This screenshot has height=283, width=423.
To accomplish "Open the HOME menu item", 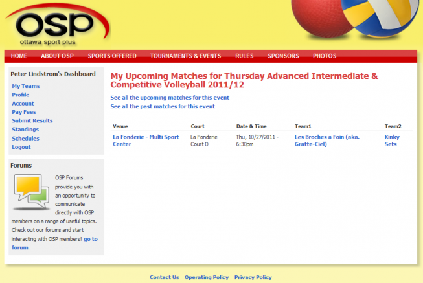I will [x=19, y=56].
